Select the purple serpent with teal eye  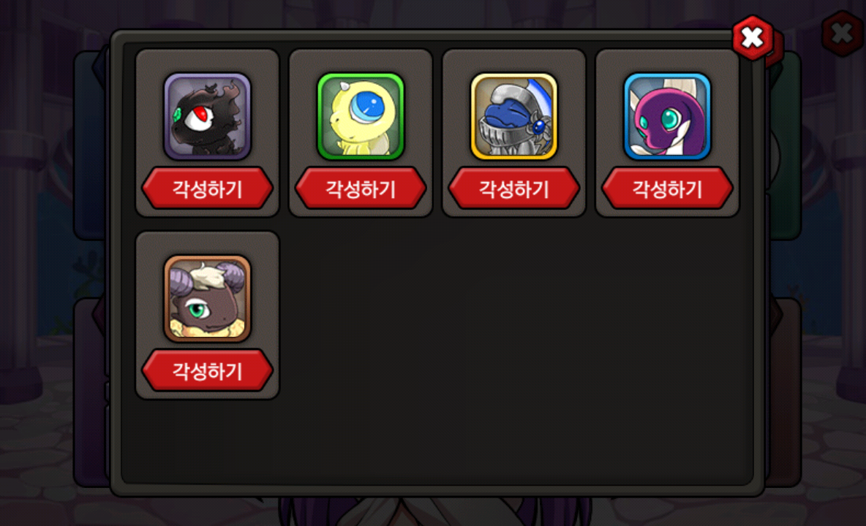667,116
